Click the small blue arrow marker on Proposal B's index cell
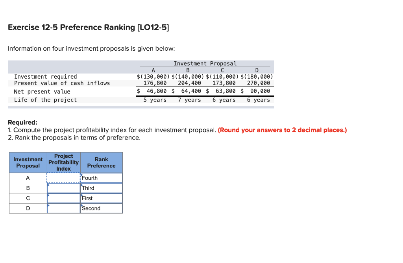 [48, 185]
